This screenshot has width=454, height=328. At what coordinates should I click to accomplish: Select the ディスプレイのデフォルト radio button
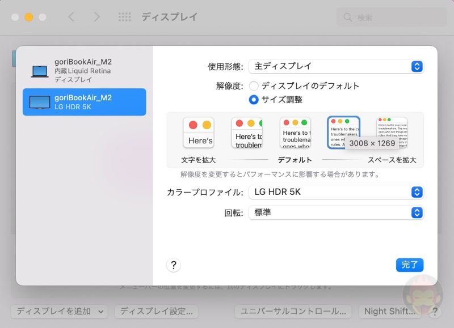254,86
